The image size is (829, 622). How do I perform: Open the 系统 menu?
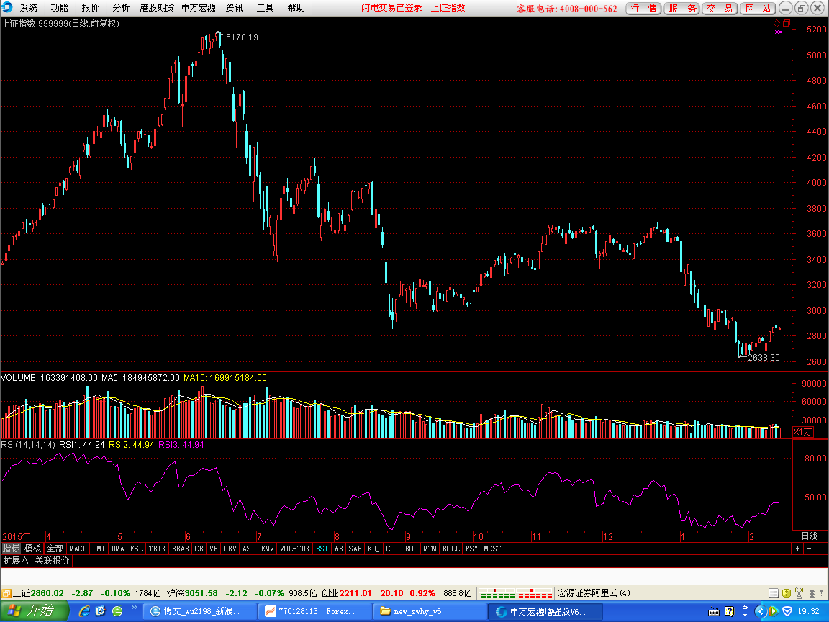pos(29,8)
